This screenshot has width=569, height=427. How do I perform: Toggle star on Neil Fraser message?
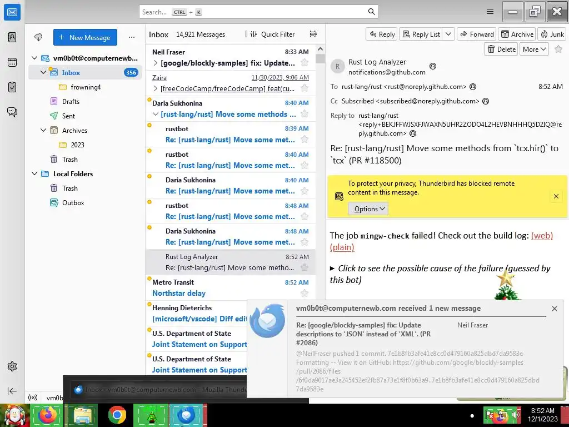coord(305,63)
